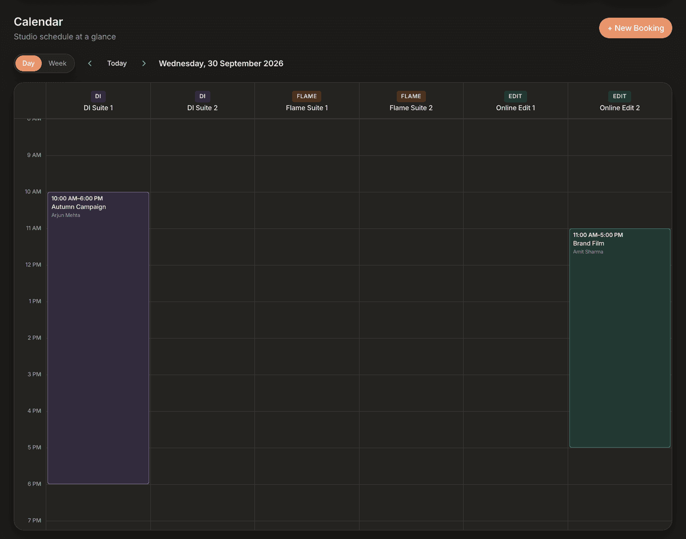This screenshot has width=686, height=539.
Task: Click the FLAME badge above Flame Suite 2
Action: 411,96
